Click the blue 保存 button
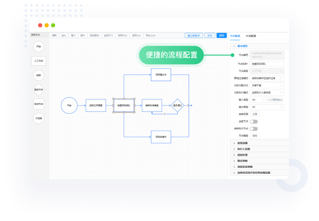This screenshot has height=221, width=319. click(x=222, y=36)
